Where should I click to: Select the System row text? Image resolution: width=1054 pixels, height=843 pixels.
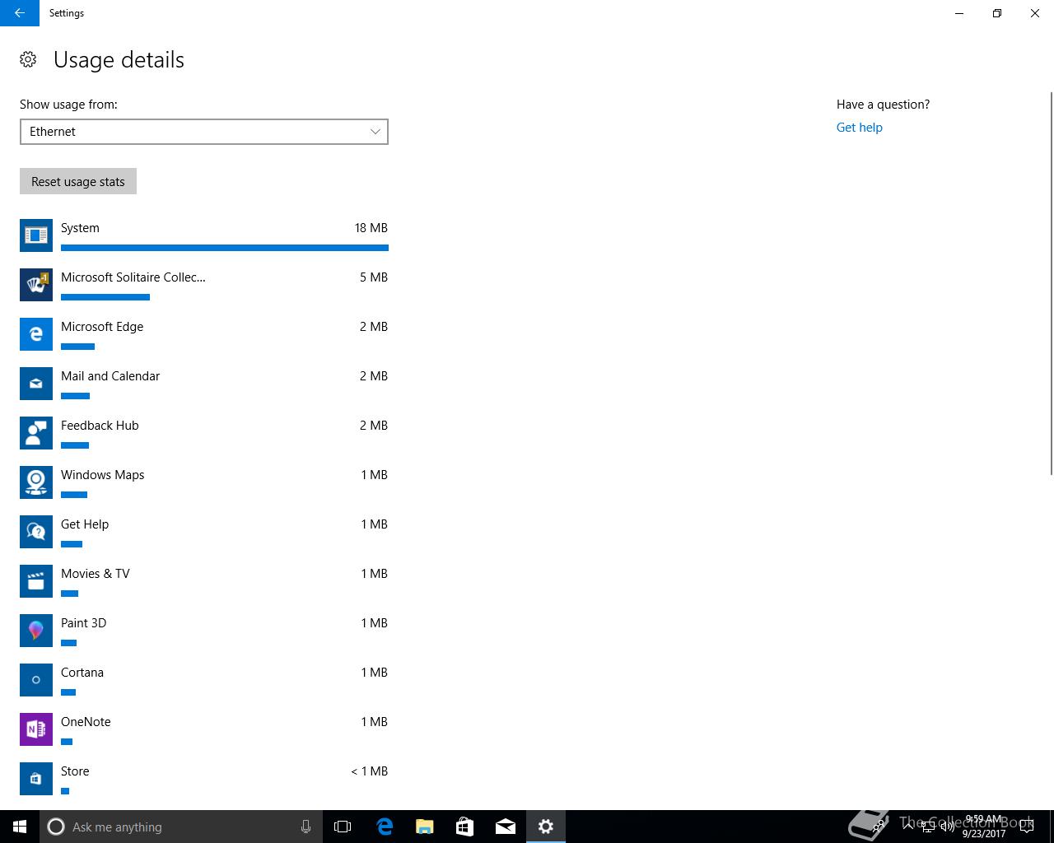tap(80, 228)
